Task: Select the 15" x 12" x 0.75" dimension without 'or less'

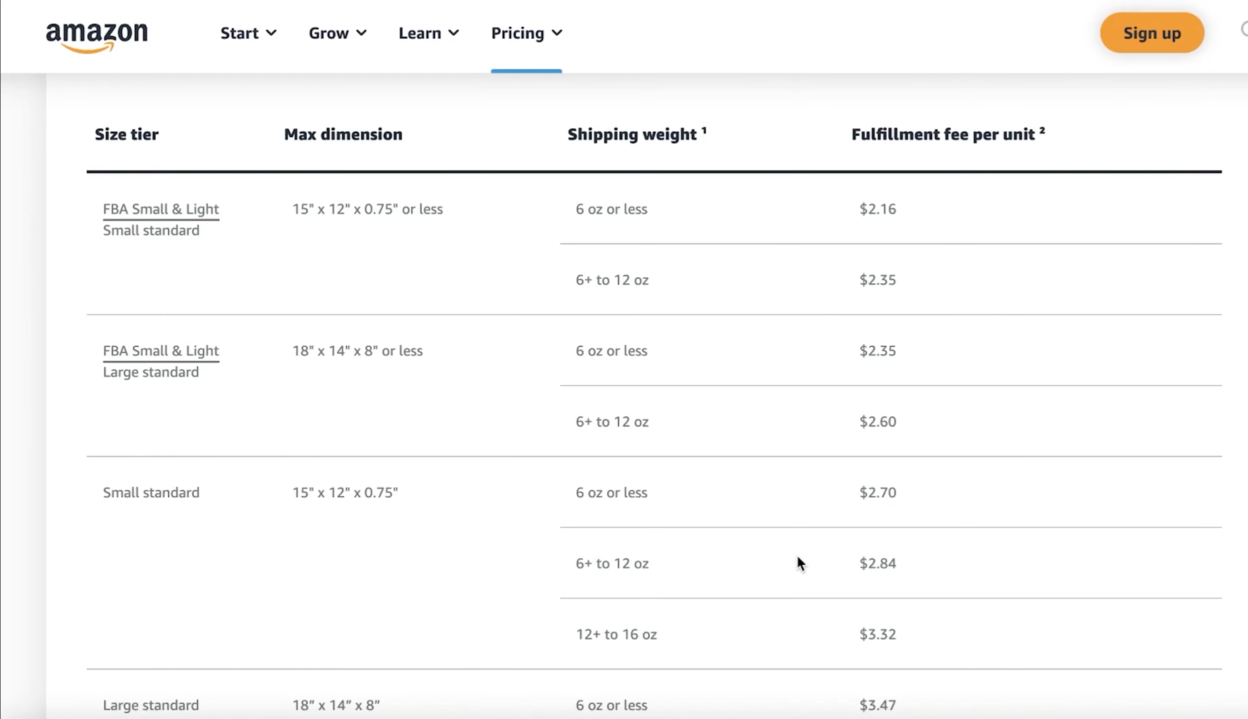Action: [x=345, y=493]
